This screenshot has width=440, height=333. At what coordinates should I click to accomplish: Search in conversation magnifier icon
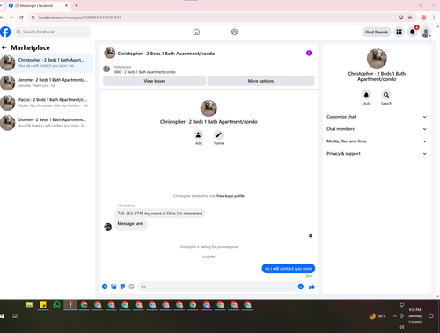point(386,95)
